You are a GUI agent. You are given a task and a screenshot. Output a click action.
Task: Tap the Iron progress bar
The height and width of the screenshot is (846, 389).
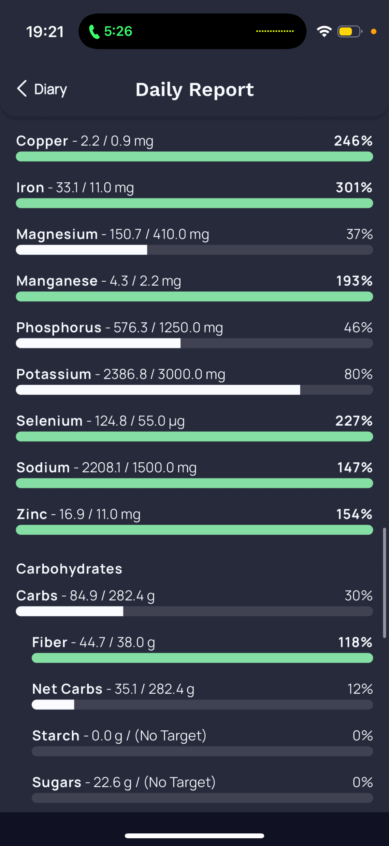[194, 203]
